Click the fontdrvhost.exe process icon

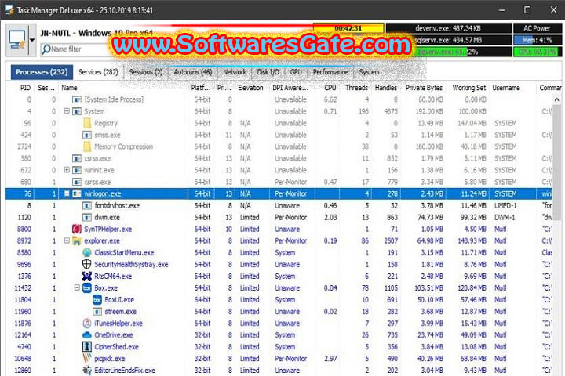coord(87,206)
